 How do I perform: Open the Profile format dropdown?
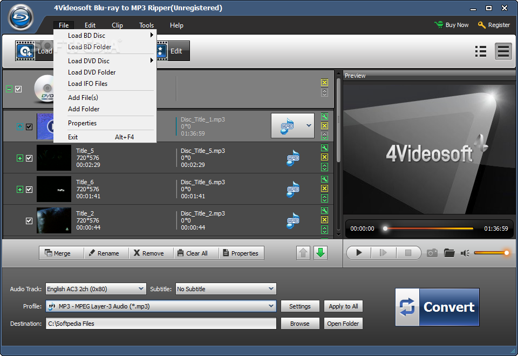click(161, 306)
